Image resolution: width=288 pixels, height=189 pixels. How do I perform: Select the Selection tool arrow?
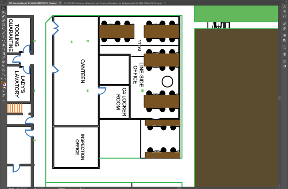(3, 8)
